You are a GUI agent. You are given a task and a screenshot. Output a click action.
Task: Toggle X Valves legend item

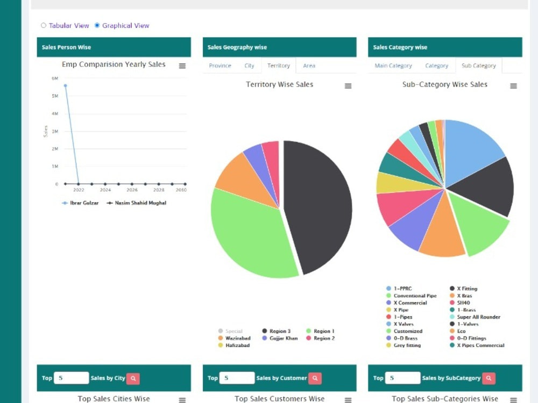[x=400, y=324]
